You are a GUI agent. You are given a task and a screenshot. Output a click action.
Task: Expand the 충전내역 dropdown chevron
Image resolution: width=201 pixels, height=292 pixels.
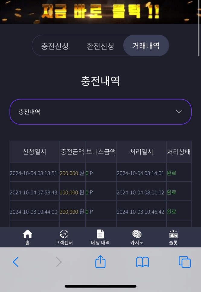tap(179, 112)
